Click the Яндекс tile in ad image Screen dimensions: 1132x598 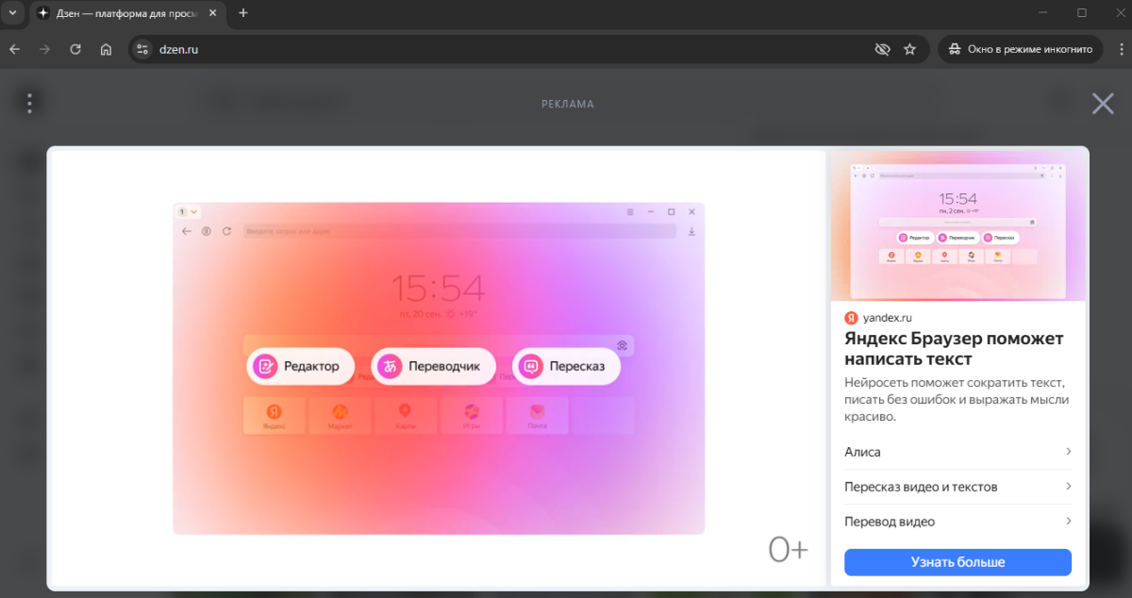coord(275,415)
